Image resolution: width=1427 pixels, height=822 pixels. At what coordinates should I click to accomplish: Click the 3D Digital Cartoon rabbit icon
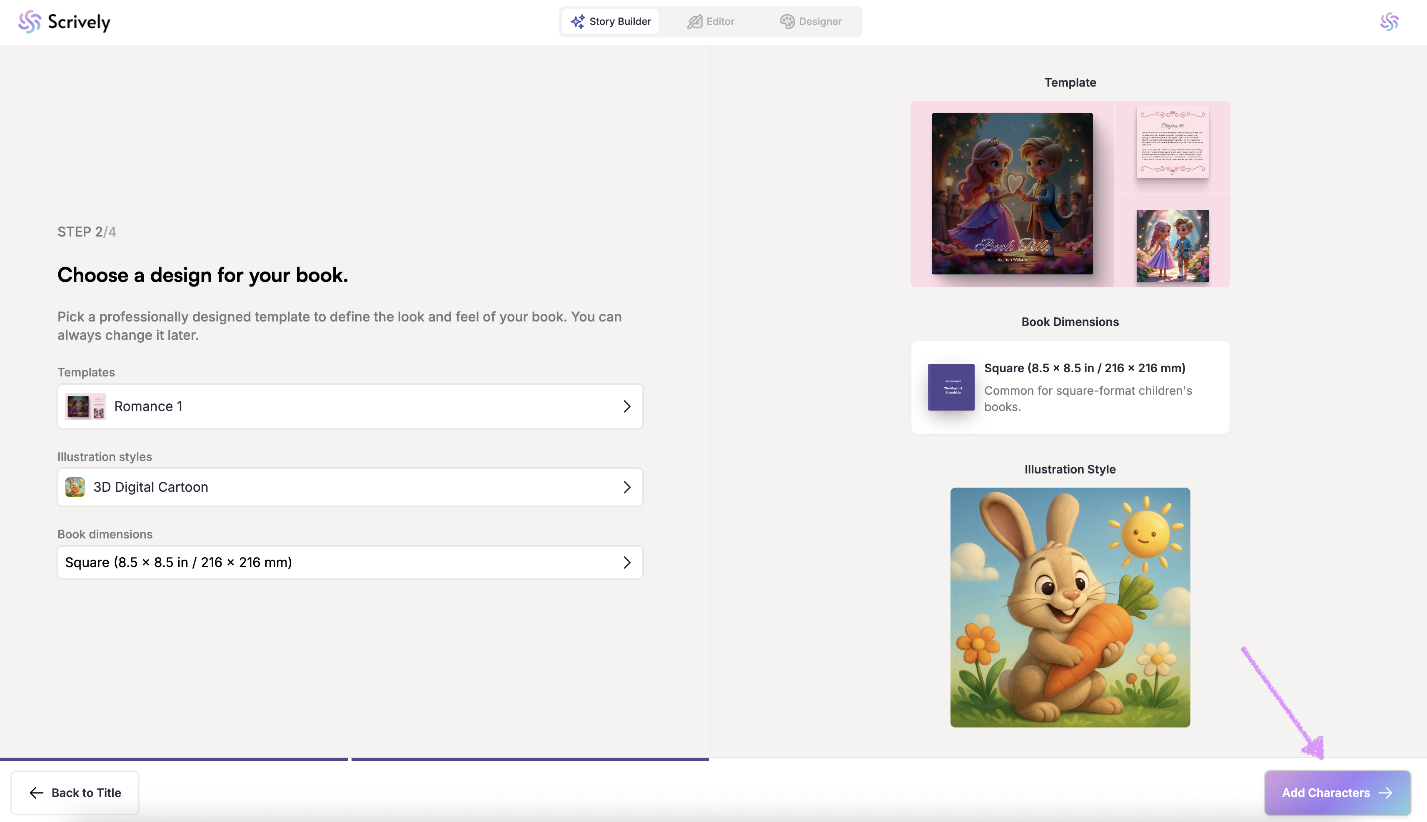pos(75,487)
